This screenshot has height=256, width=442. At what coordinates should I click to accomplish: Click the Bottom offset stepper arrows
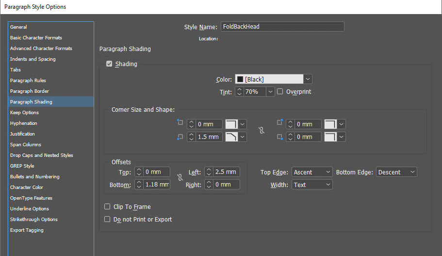click(139, 185)
